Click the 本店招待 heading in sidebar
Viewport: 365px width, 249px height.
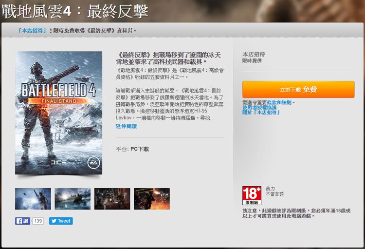coord(254,54)
